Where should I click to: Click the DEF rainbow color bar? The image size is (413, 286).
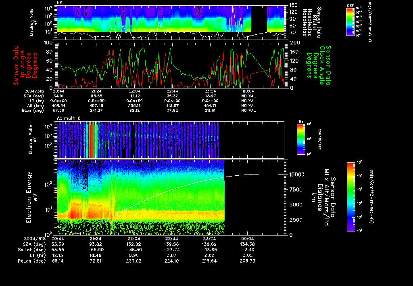tap(350, 22)
